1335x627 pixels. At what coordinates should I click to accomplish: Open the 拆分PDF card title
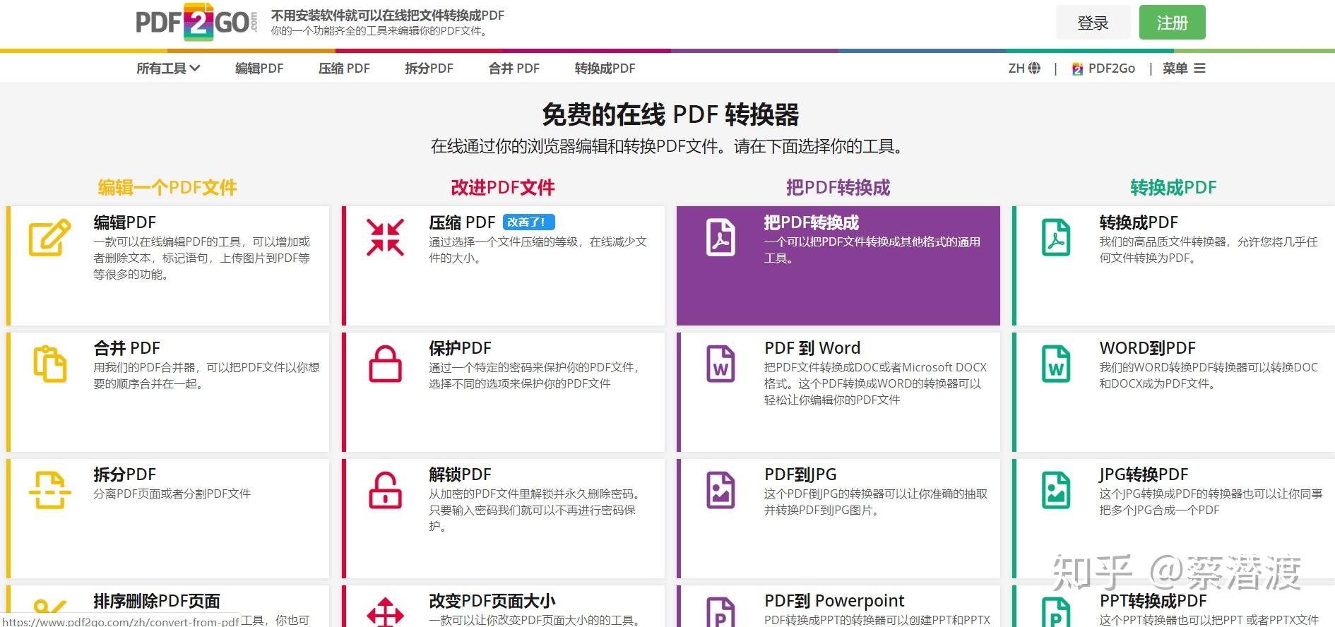[124, 474]
